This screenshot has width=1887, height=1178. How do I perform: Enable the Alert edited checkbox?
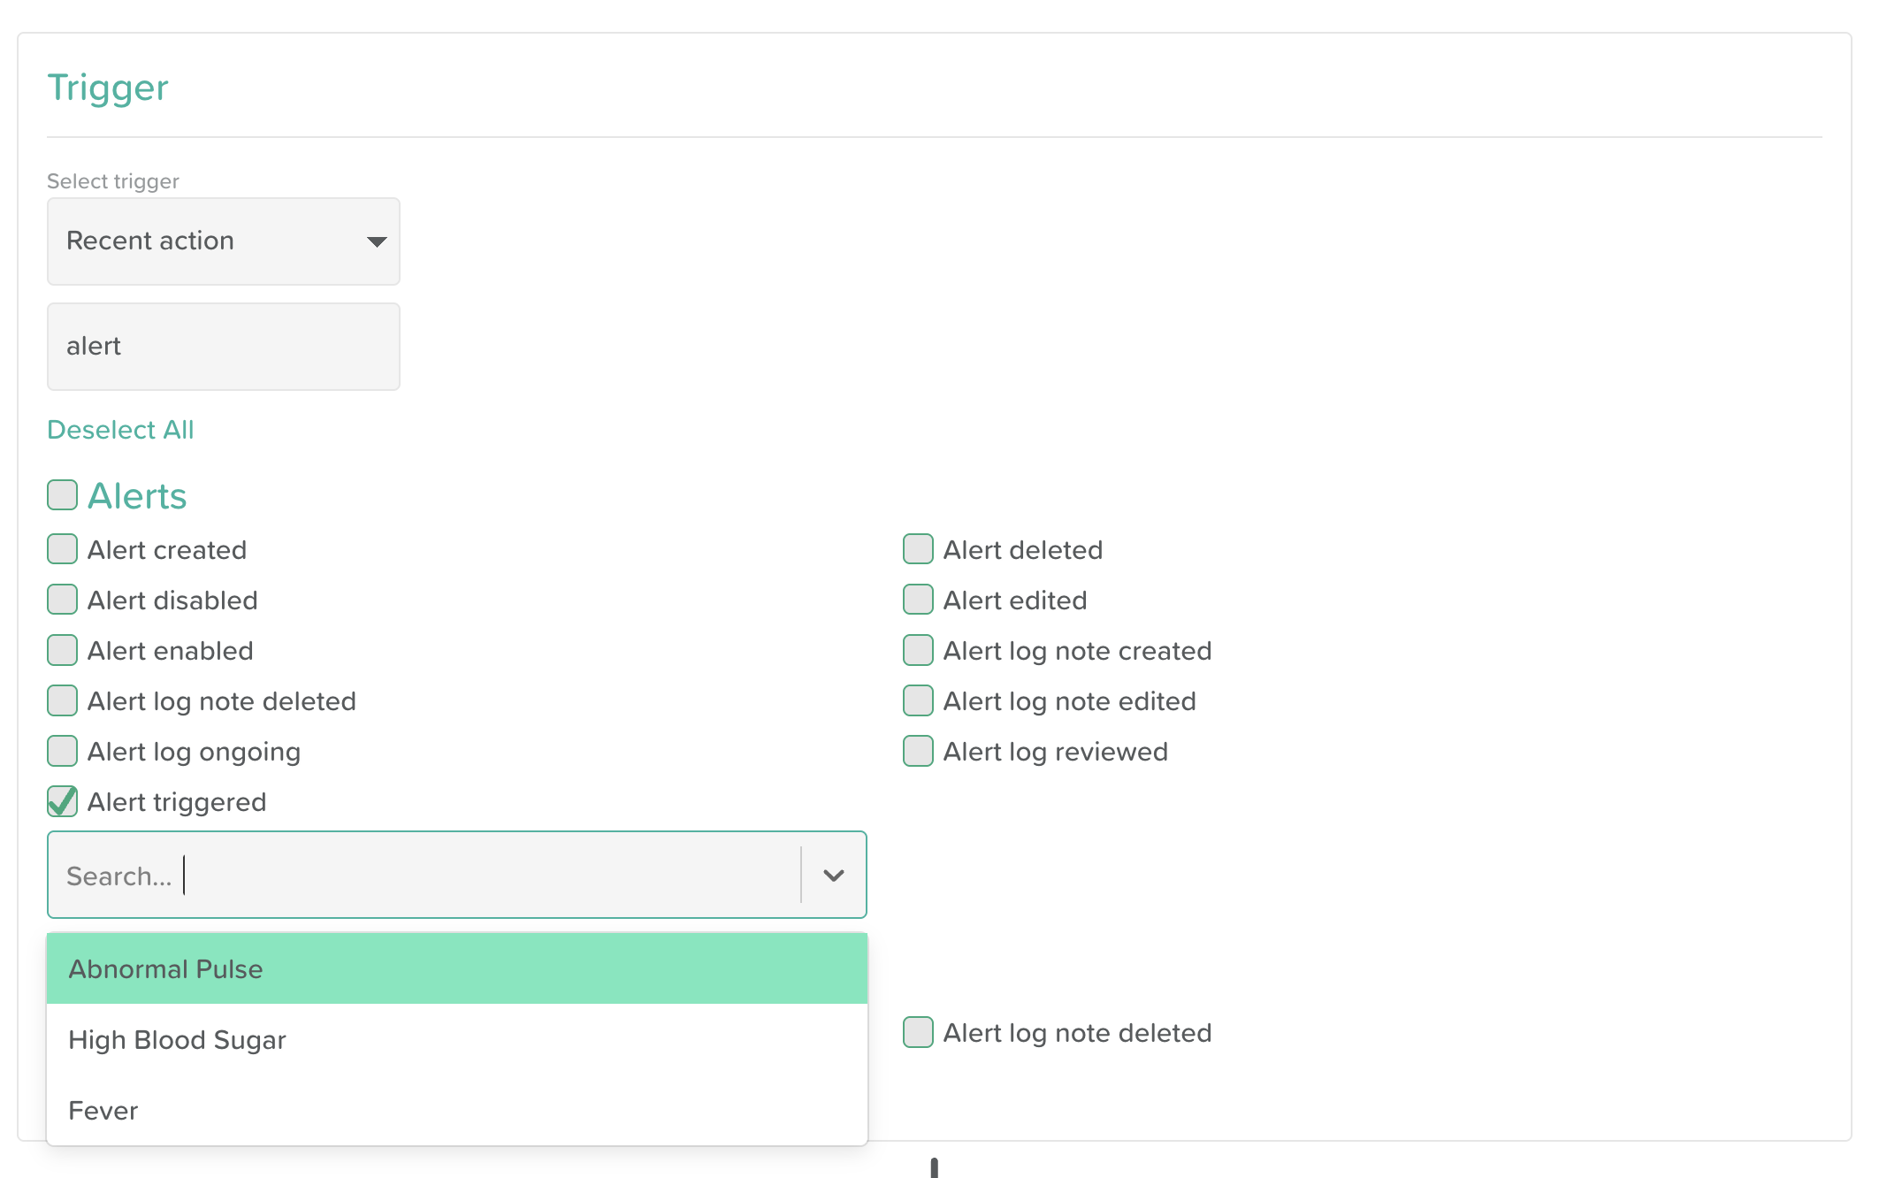918,600
